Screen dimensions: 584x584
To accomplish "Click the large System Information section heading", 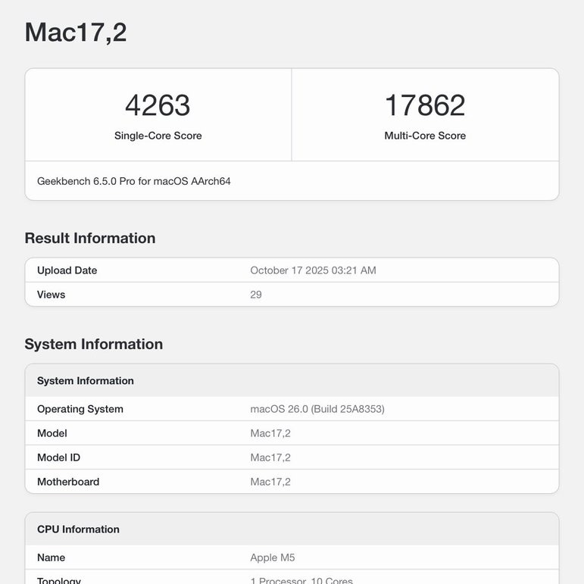I will click(x=94, y=344).
